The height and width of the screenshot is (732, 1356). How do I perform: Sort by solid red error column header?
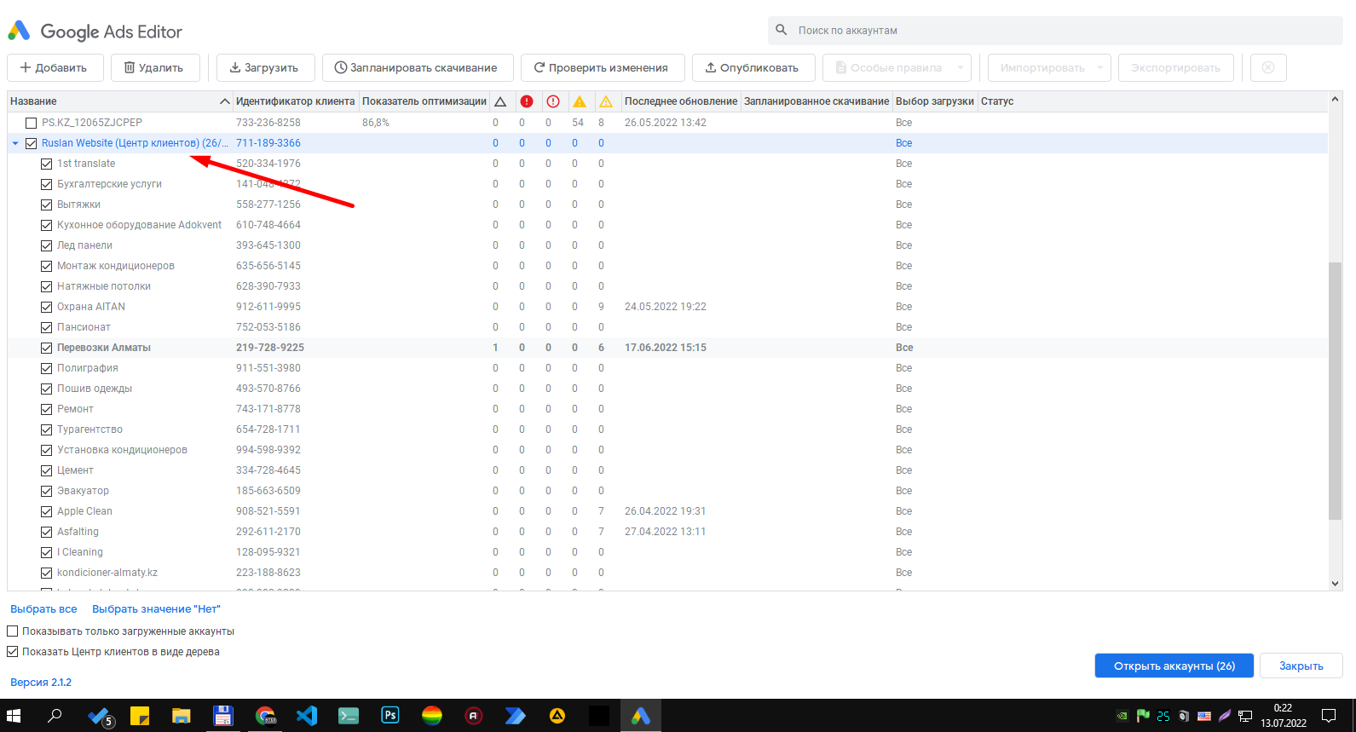[x=527, y=101]
